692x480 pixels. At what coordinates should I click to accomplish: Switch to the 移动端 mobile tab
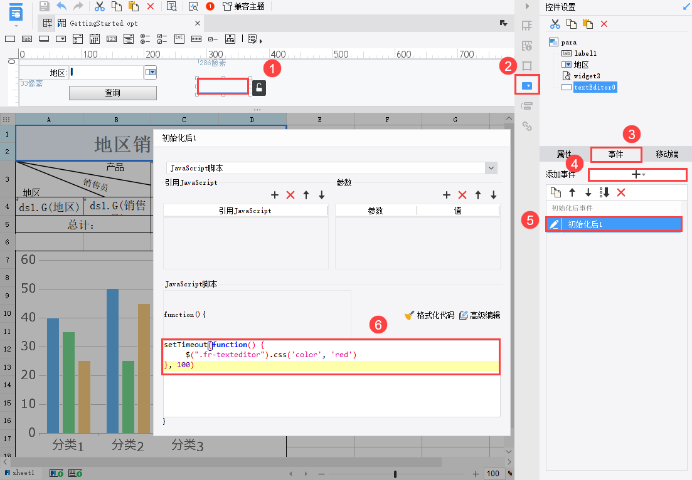(x=667, y=154)
